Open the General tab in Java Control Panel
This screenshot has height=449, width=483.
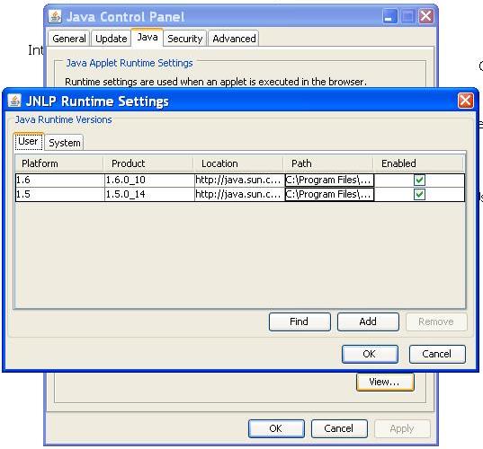click(69, 39)
